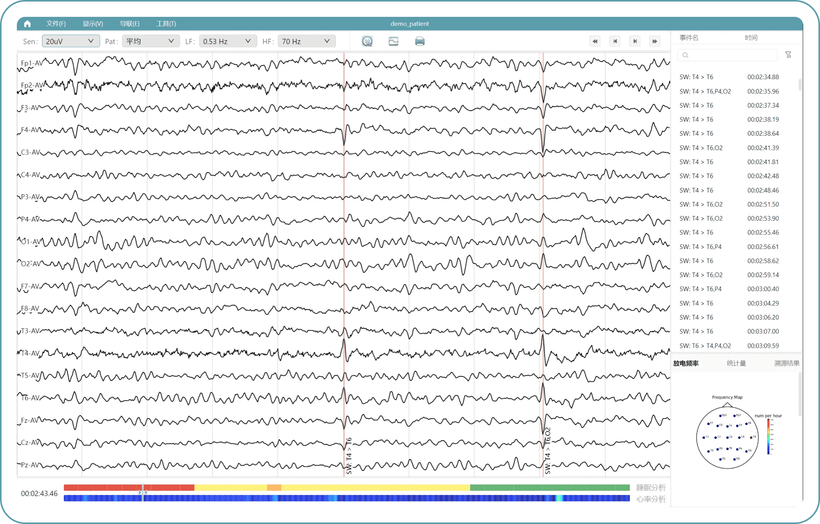Click the event filter funnel icon

[x=788, y=55]
